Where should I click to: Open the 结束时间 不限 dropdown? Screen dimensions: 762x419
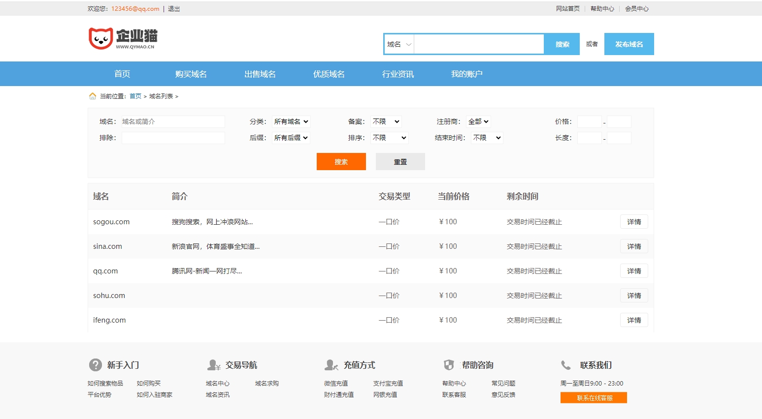click(487, 138)
